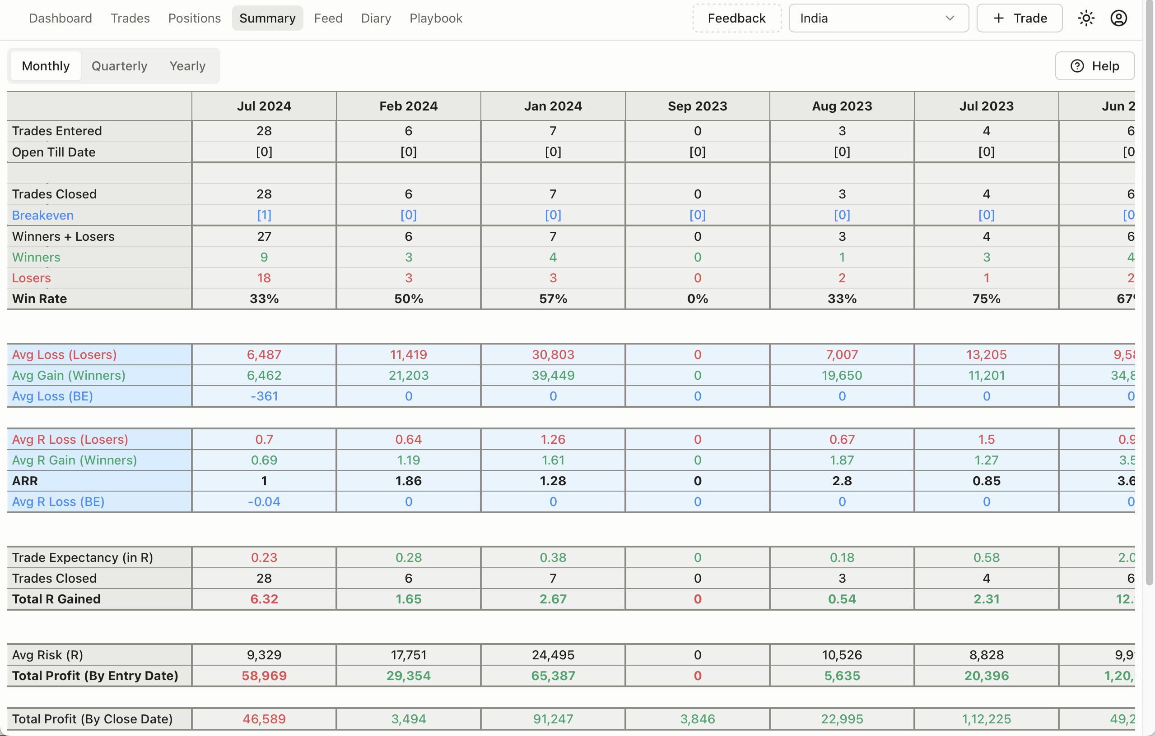This screenshot has width=1155, height=736.
Task: Select the Monthly view
Action: pyautogui.click(x=46, y=66)
